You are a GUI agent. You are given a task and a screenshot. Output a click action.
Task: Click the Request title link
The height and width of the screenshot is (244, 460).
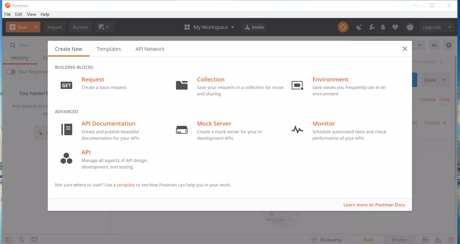click(93, 79)
